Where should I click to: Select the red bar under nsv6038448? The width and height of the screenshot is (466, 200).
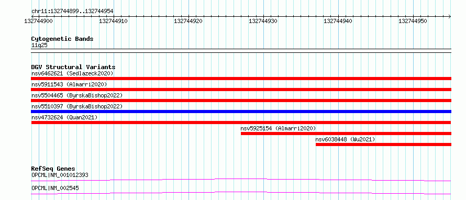pos(383,145)
